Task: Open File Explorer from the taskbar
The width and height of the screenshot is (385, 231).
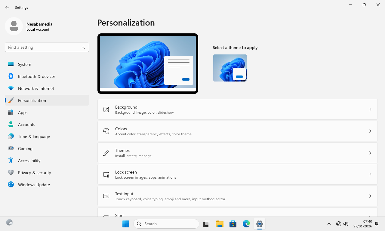Action: pyautogui.click(x=220, y=224)
